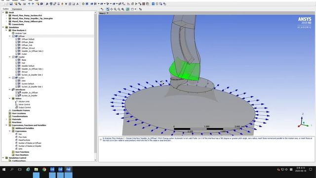
Task: Click the XYZ axis triad in viewer
Action: click(x=304, y=121)
